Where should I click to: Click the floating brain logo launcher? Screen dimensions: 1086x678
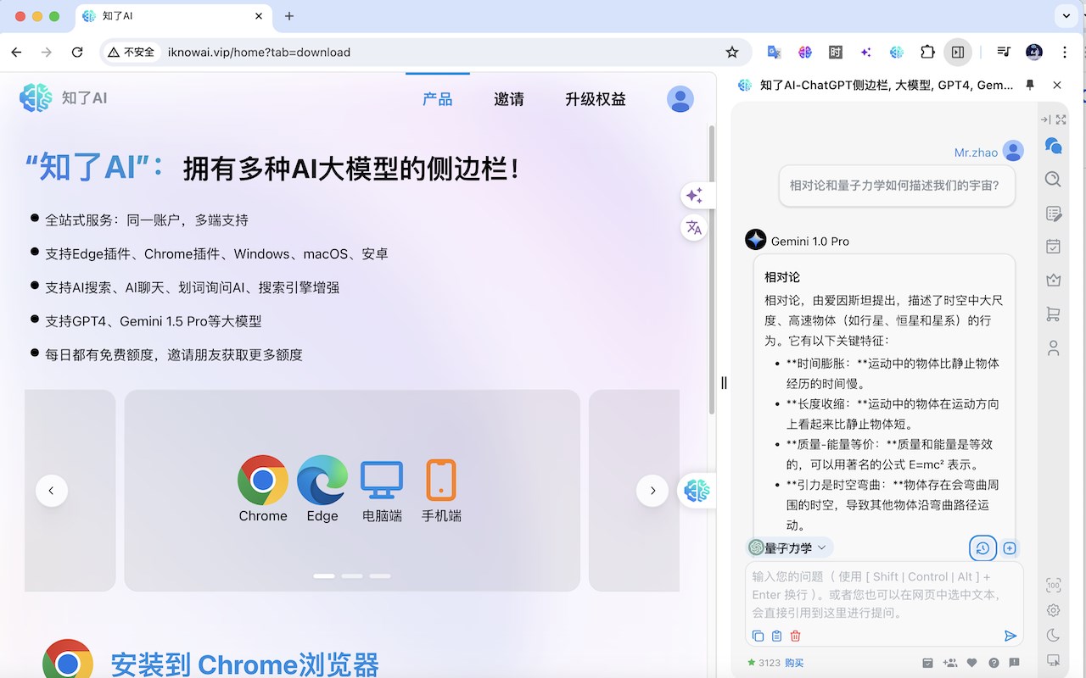tap(696, 490)
